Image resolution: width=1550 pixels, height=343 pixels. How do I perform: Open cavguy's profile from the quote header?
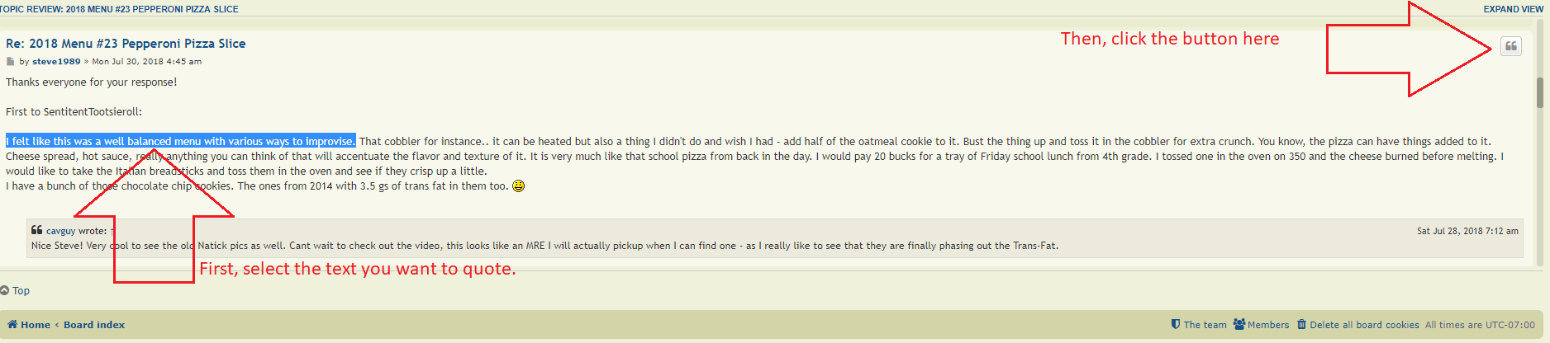click(x=60, y=232)
